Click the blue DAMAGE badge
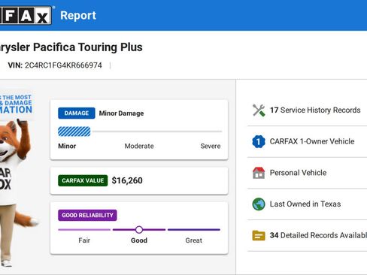Viewport: 367px width, 275px height. coord(77,113)
